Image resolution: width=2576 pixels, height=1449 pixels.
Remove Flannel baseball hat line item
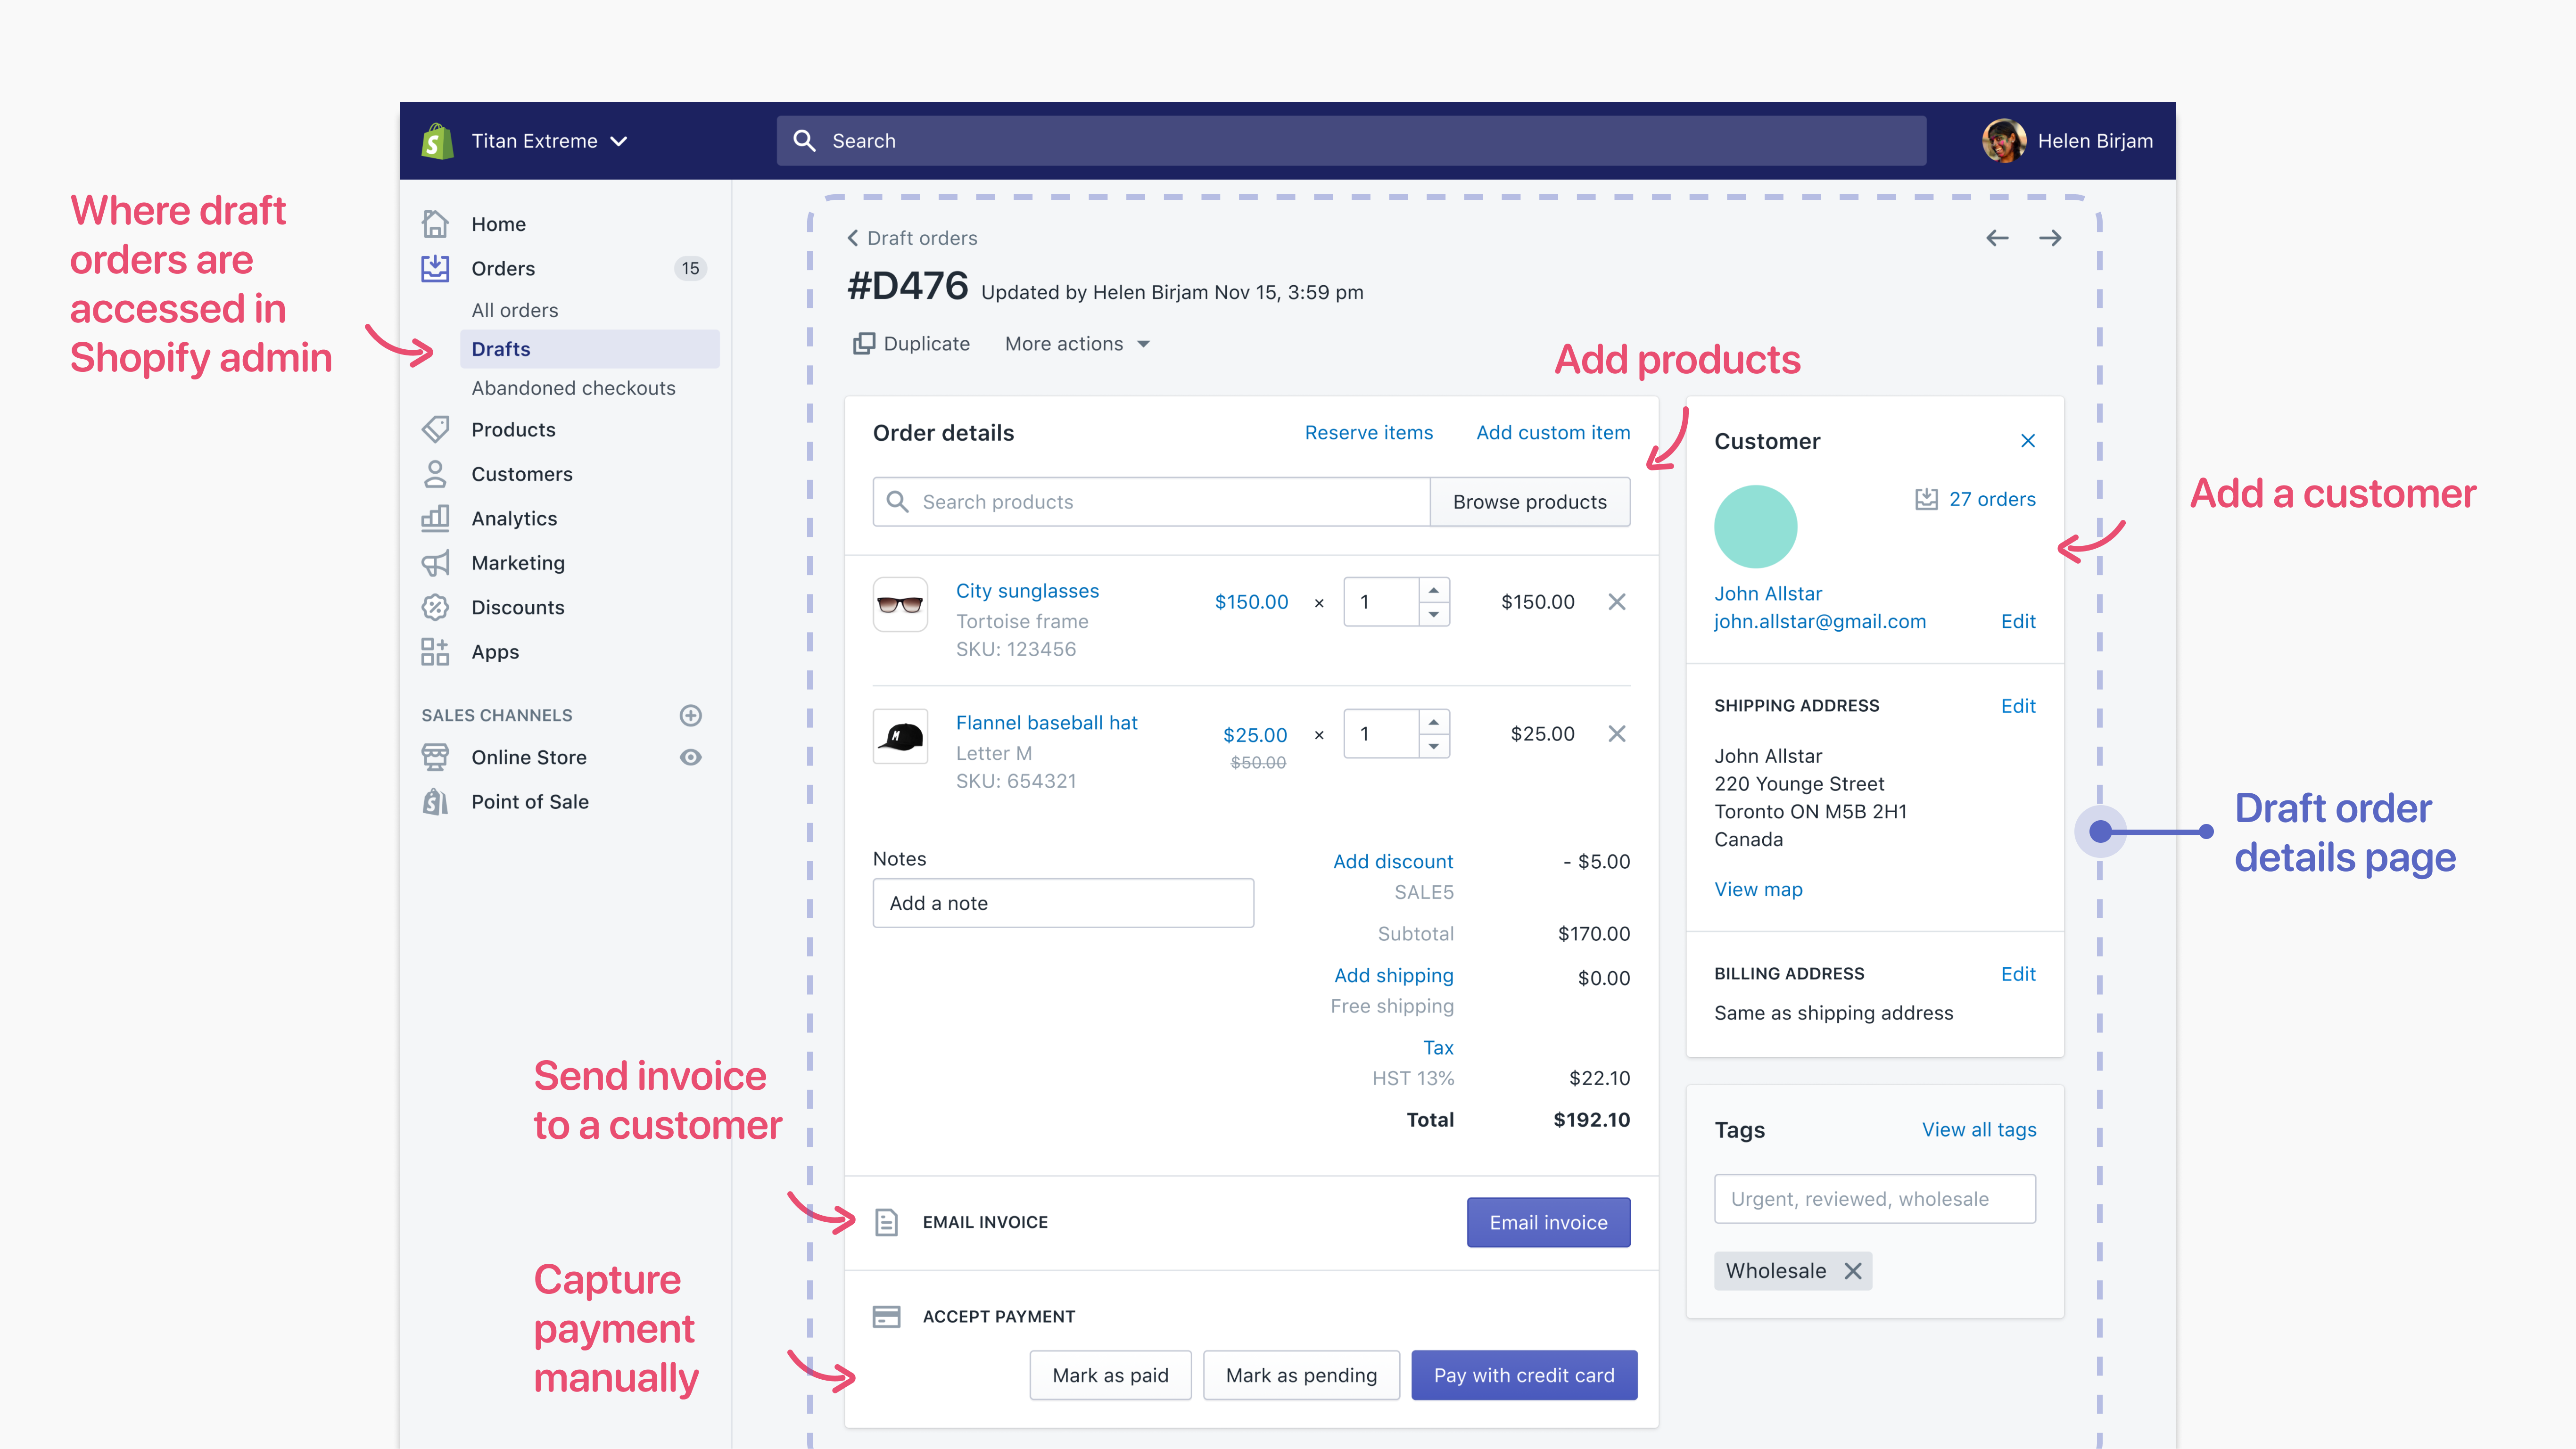coord(1617,734)
